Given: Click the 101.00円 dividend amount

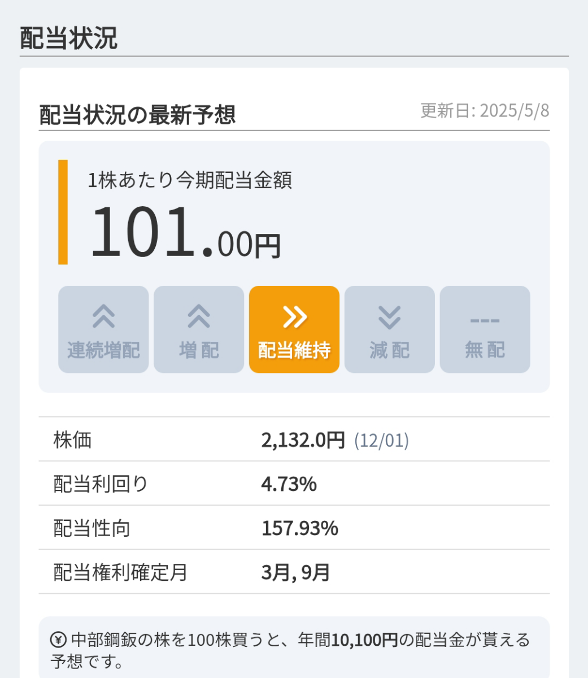Looking at the screenshot, I should [185, 233].
